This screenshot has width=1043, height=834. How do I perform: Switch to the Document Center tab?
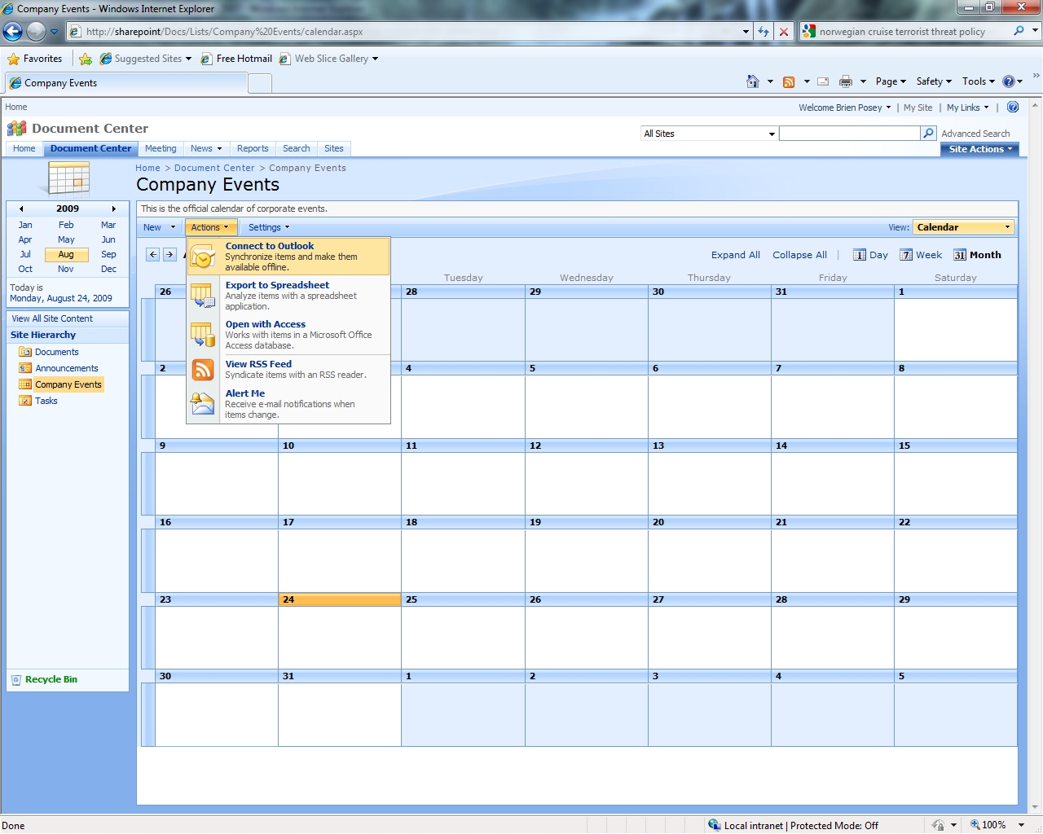point(90,148)
